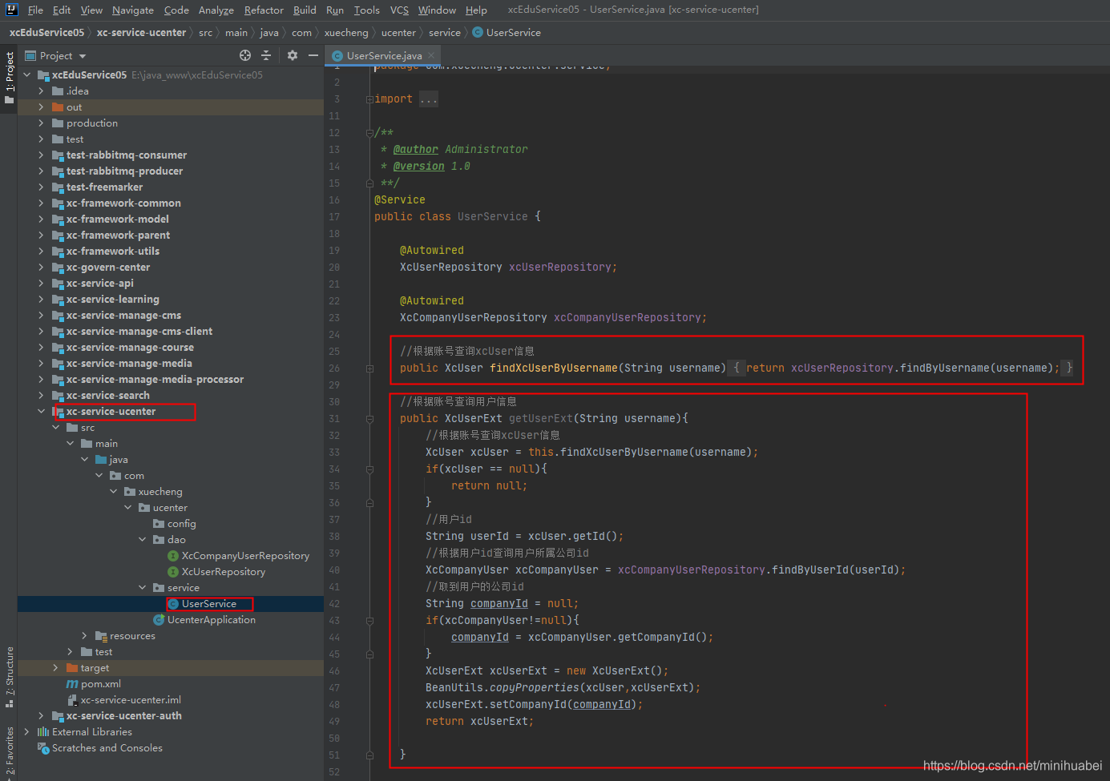Click the collapse all icon in Project panel
1110x781 pixels.
tap(266, 55)
